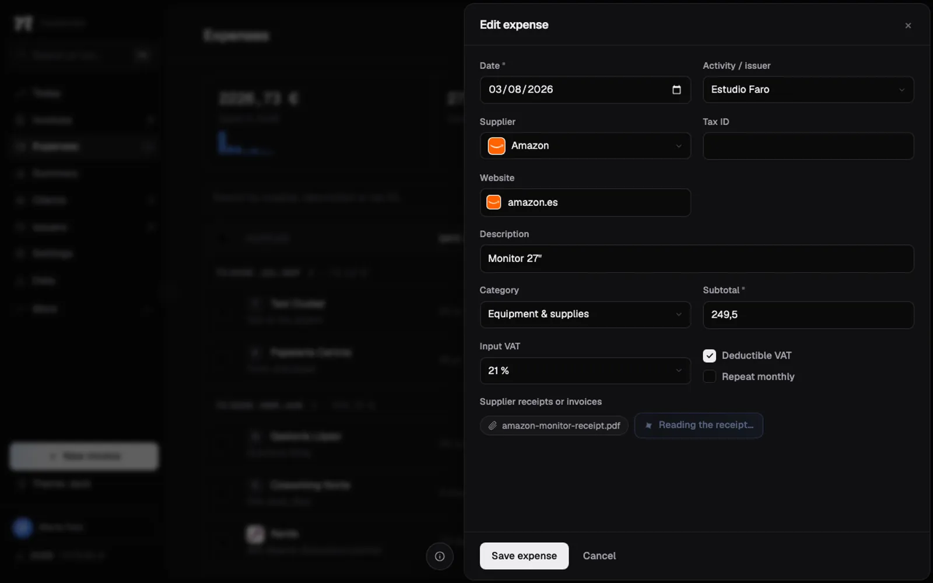Click the sparkle icon in Reading the receipt
The width and height of the screenshot is (933, 583).
click(648, 426)
